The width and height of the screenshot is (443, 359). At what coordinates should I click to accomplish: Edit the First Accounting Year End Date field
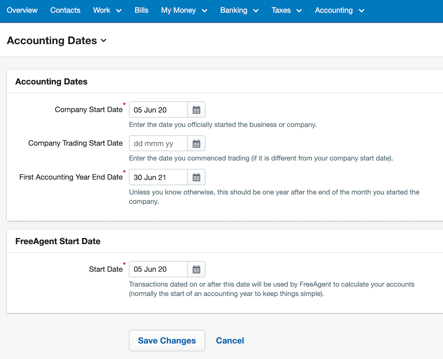coord(158,177)
